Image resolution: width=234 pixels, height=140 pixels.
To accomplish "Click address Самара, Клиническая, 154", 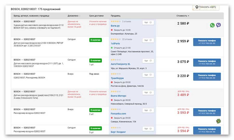I will (x=123, y=122).
